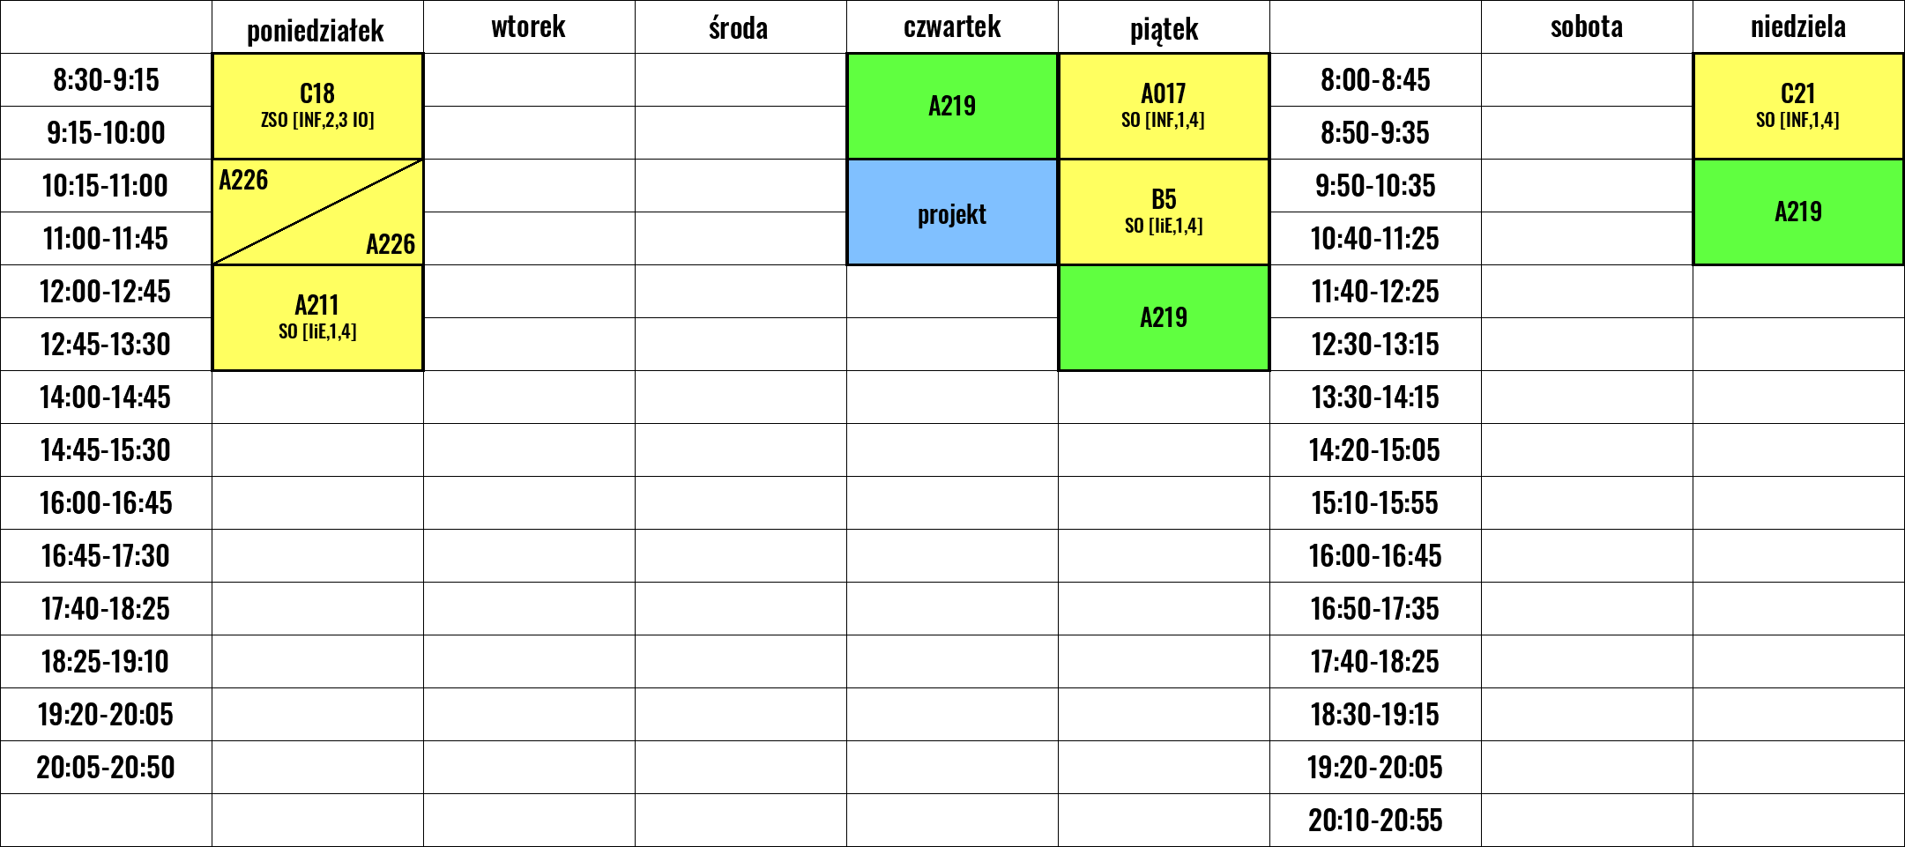Select the 11:40-12:25 weekend time label

tap(1375, 292)
